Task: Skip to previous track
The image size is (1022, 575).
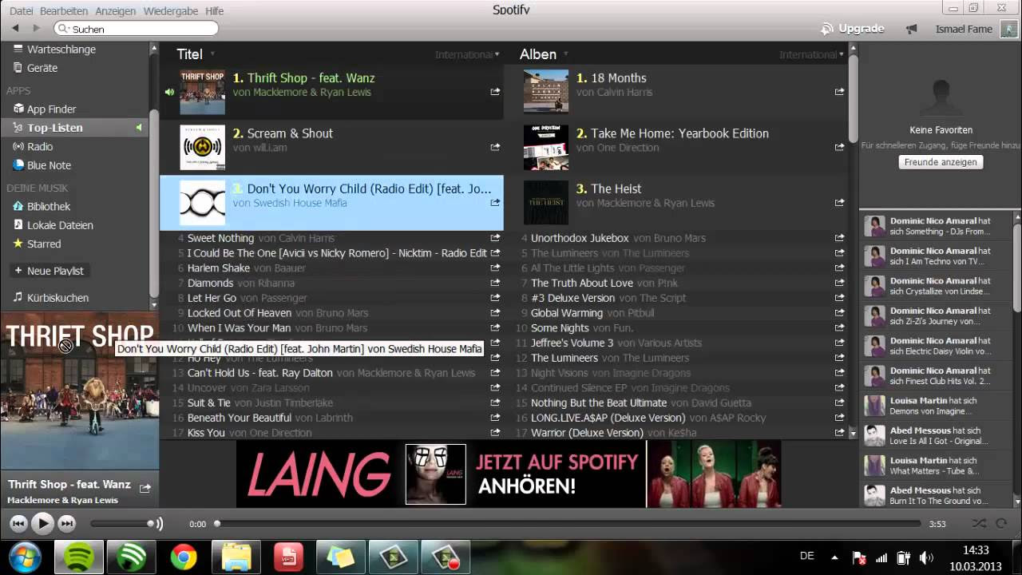Action: (18, 524)
